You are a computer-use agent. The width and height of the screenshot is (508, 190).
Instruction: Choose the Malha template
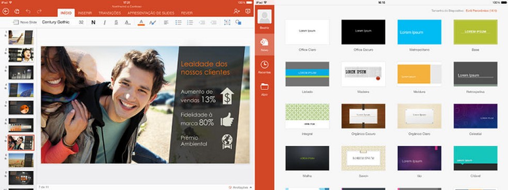[x=307, y=158]
